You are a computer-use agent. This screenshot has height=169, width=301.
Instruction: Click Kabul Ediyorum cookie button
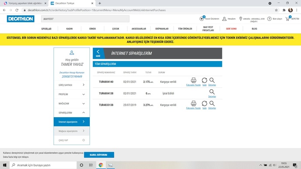(x=99, y=155)
